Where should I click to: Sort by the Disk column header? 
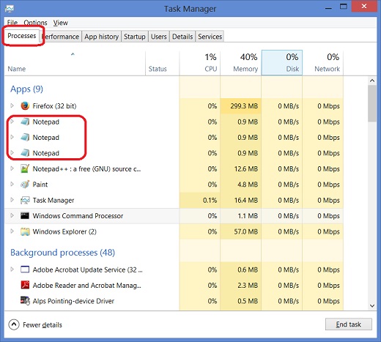click(282, 63)
